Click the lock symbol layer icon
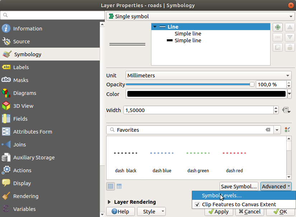The image size is (296, 217). [290, 47]
